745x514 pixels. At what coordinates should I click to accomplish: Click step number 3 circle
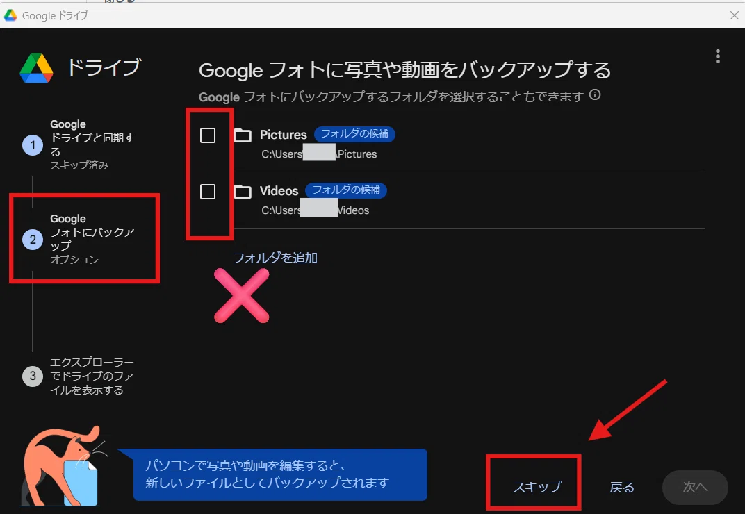tap(33, 376)
